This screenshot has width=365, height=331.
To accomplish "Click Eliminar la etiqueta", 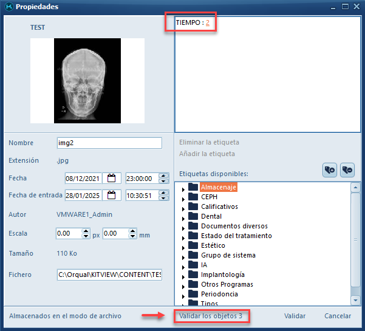I will tap(209, 142).
